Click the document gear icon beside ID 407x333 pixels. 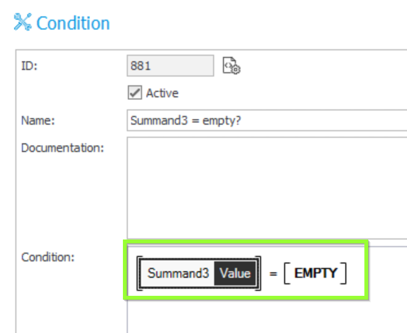pos(232,66)
